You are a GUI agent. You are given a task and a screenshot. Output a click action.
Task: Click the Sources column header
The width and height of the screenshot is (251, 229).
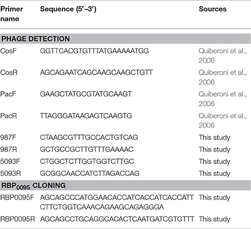point(213,9)
